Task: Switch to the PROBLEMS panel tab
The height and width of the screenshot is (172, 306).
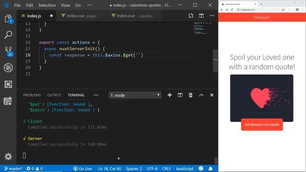Action: 32,95
